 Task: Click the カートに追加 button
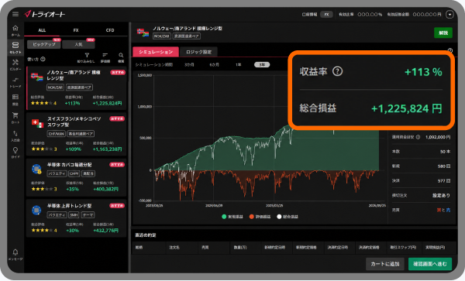click(x=385, y=264)
